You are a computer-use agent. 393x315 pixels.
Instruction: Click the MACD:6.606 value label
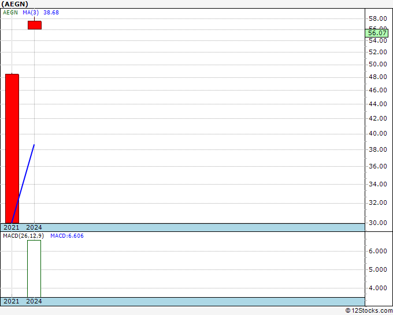pyautogui.click(x=67, y=236)
